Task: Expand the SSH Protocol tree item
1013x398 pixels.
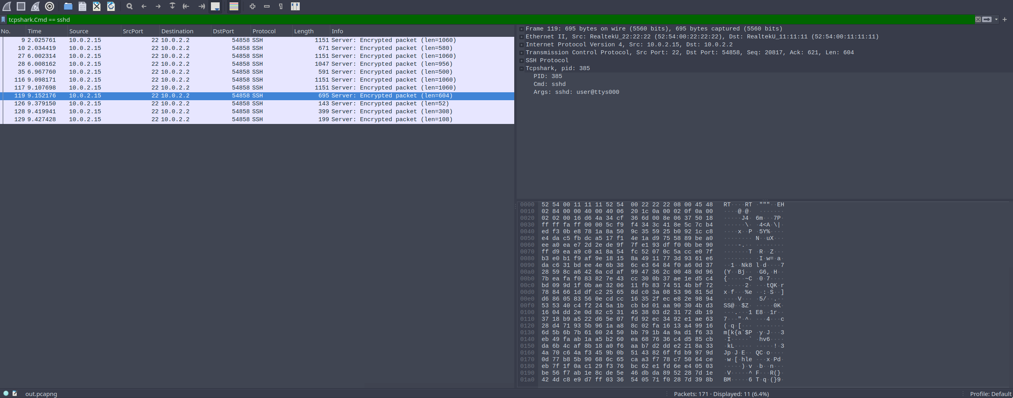Action: pos(521,60)
